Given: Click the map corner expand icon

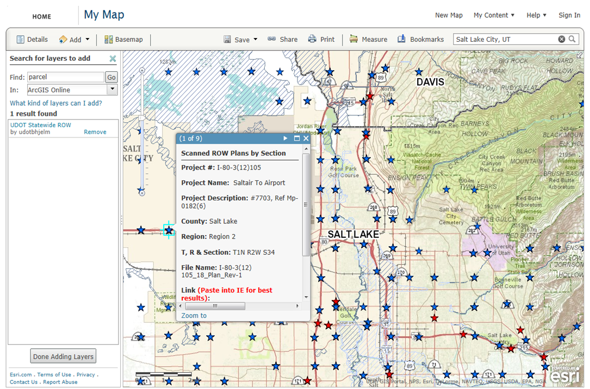Looking at the screenshot, I should point(580,55).
